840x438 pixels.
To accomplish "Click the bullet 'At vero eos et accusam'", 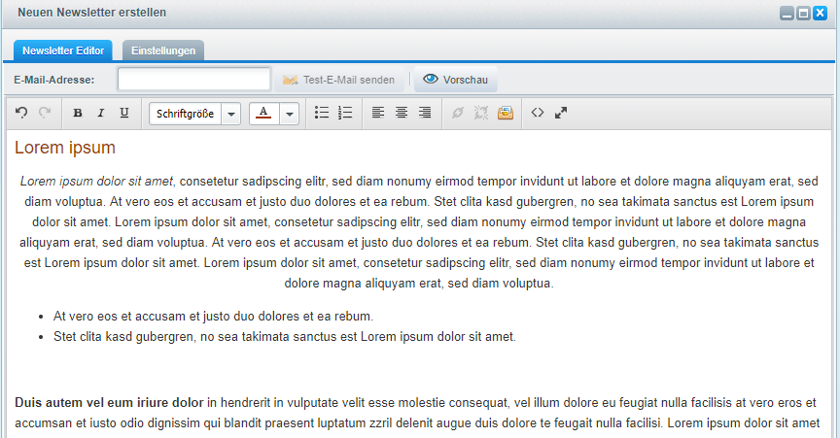I will pyautogui.click(x=213, y=317).
